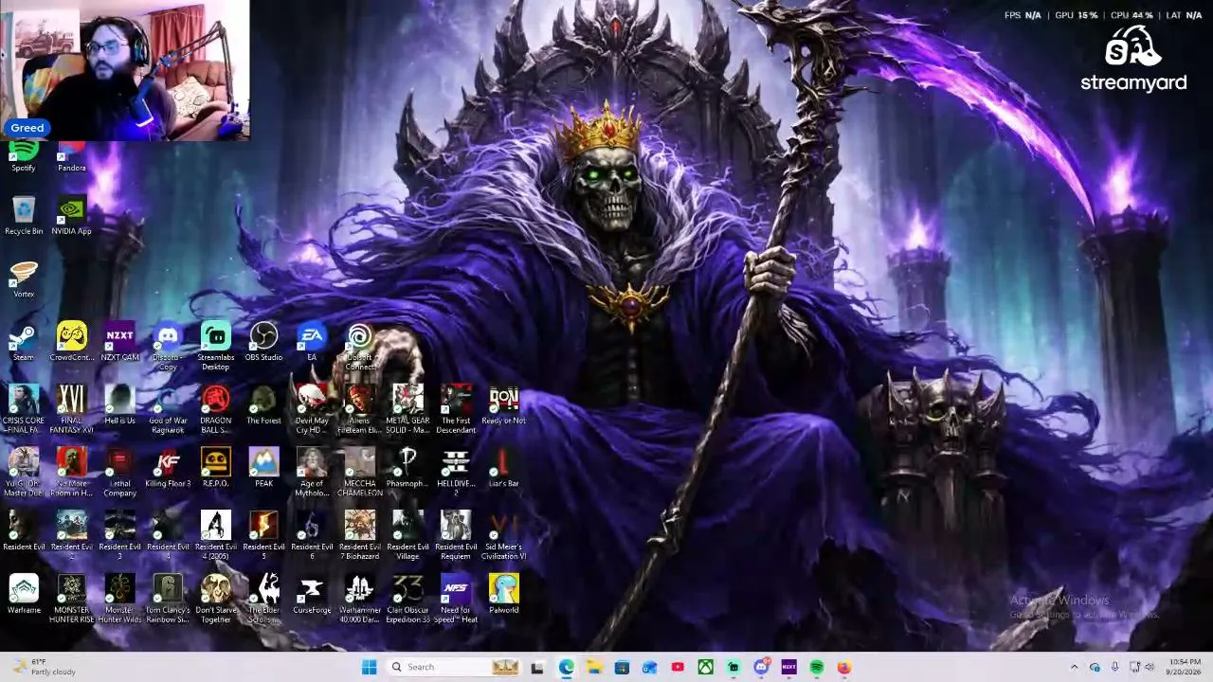
Task: Select Sid Meier's Civilization VI icon
Action: pyautogui.click(x=504, y=536)
